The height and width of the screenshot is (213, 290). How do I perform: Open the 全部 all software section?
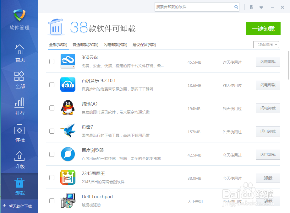[x=19, y=80]
